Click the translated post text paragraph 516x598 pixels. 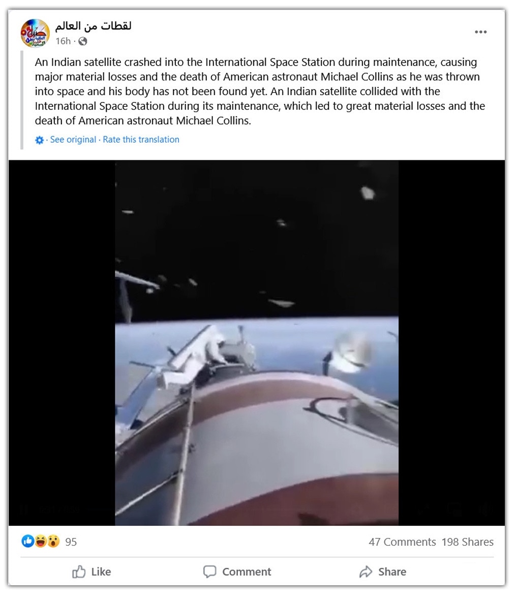[260, 92]
